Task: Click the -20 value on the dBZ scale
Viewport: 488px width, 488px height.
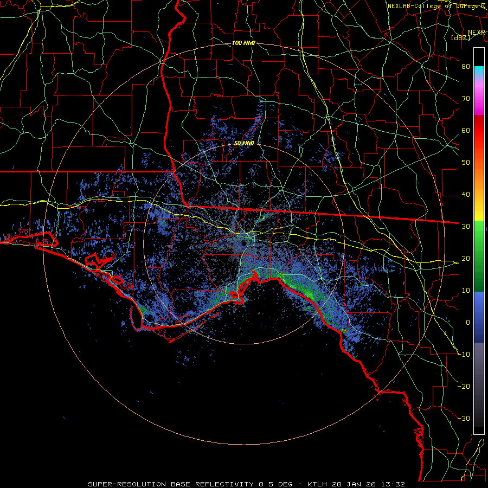Action: 464,387
